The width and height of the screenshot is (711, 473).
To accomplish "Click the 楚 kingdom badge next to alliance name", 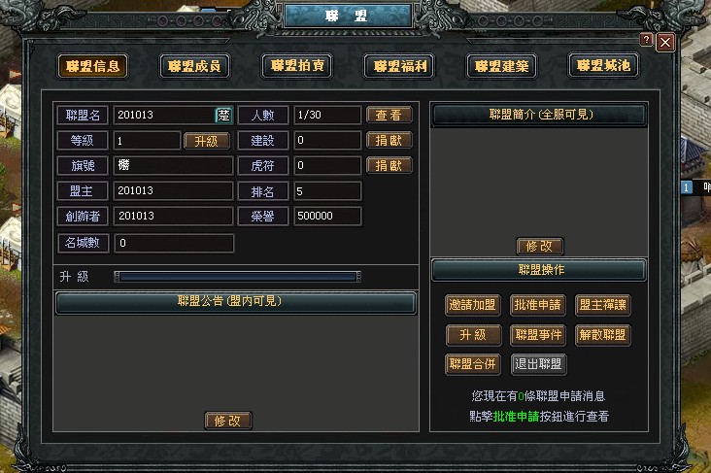I will pyautogui.click(x=223, y=116).
